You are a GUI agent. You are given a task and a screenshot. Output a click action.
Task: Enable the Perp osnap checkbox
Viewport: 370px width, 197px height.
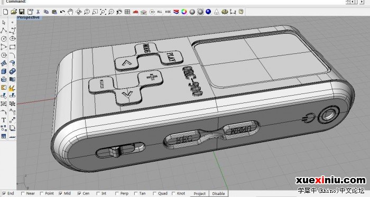[117, 193]
